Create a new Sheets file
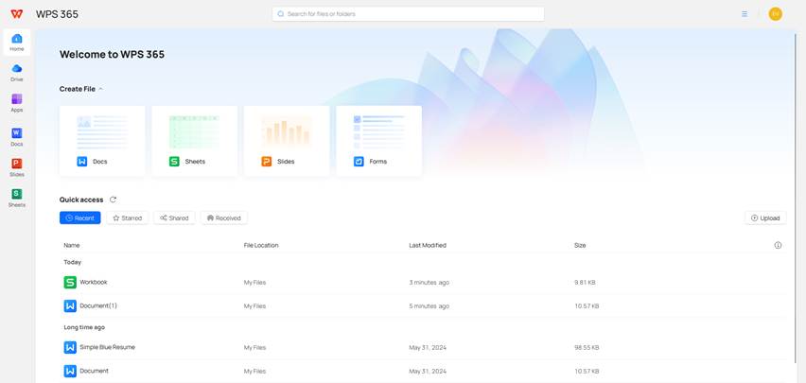Viewport: 806px width, 383px height. (194, 141)
